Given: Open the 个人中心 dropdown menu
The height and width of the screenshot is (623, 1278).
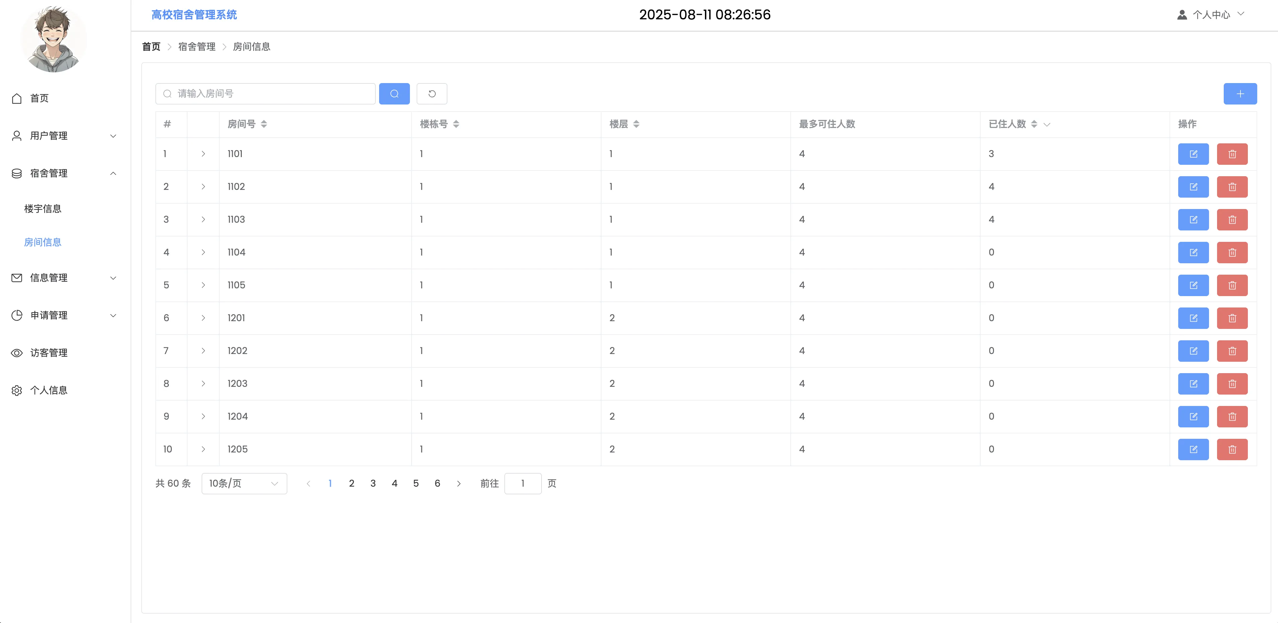Looking at the screenshot, I should click(x=1211, y=15).
